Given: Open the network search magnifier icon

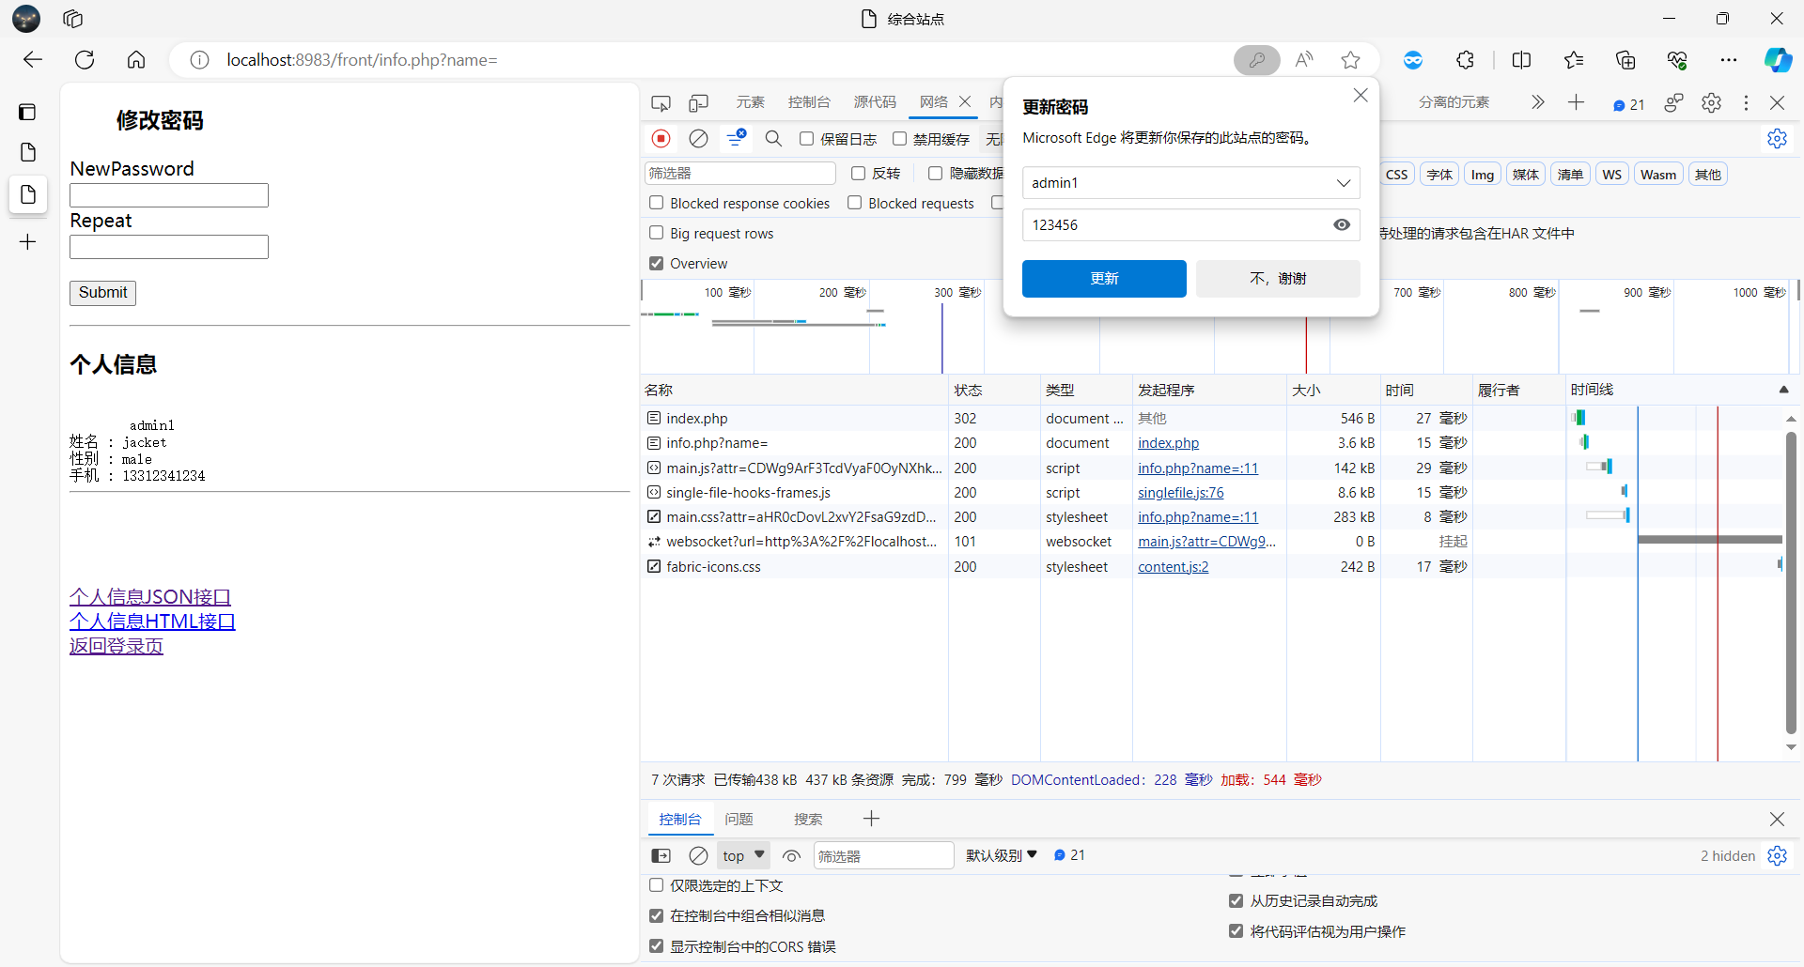Looking at the screenshot, I should tap(773, 139).
